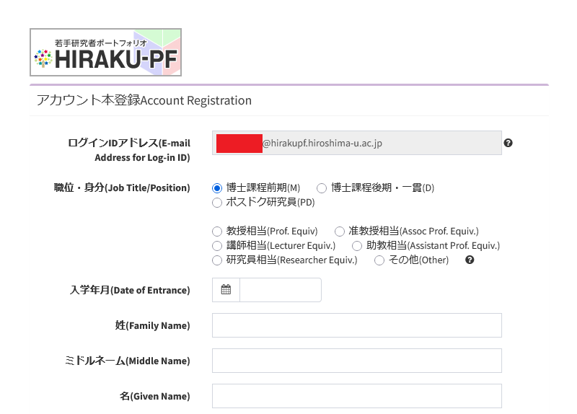Click the 入学年月(Date of Entrance) label
The image size is (577, 414).
(x=130, y=290)
